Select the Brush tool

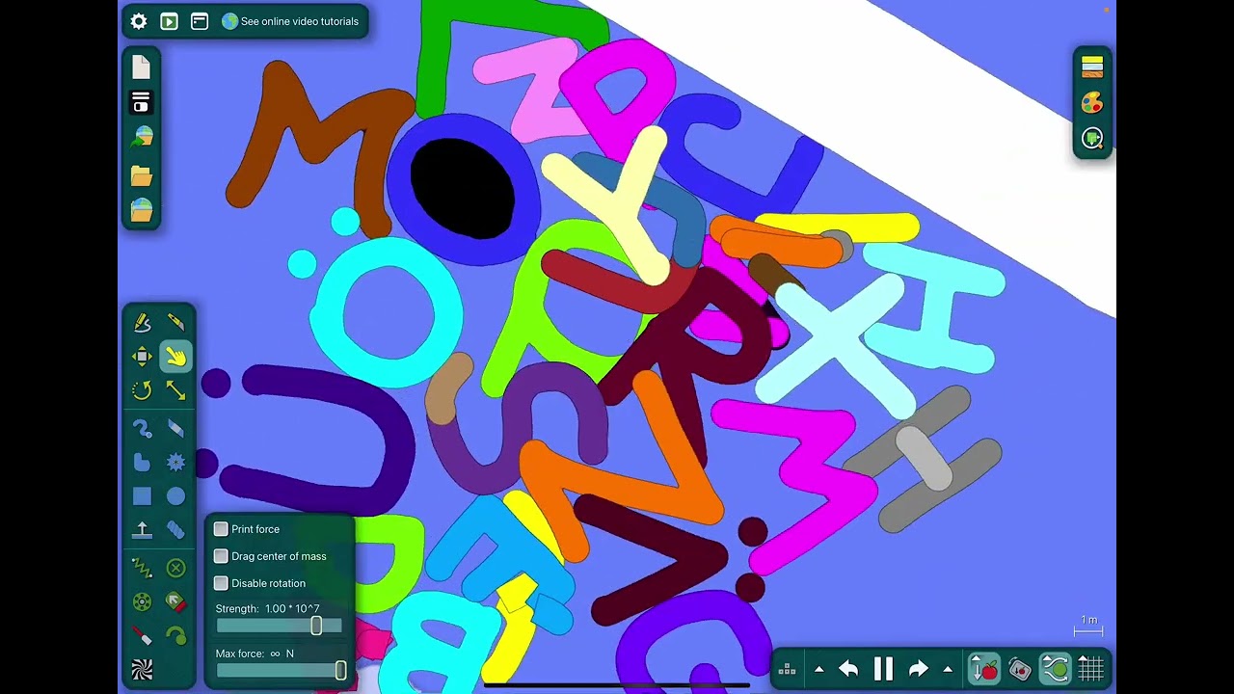(x=142, y=429)
